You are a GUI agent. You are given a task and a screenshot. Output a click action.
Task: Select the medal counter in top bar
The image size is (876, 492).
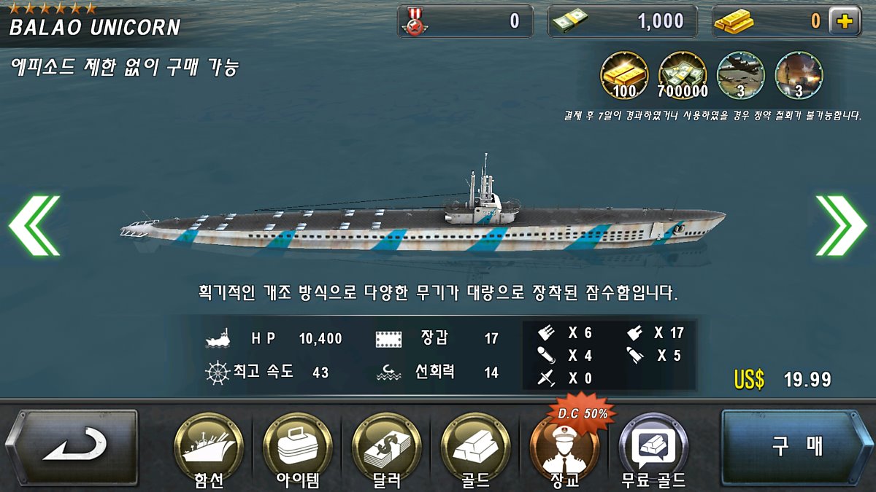[x=465, y=21]
